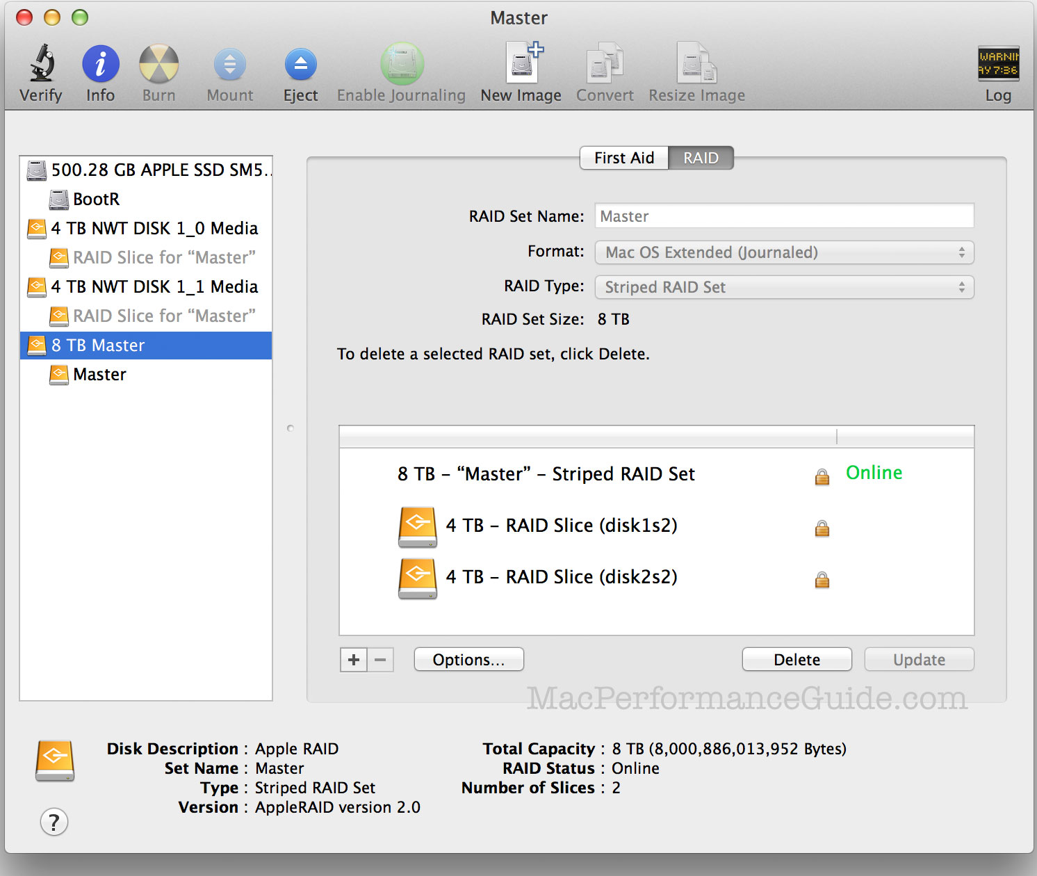Open the Log viewer icon
1037x876 pixels.
(998, 63)
